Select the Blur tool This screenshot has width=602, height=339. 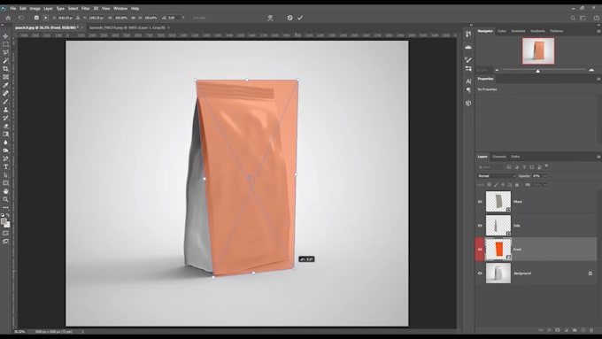pyautogui.click(x=5, y=142)
